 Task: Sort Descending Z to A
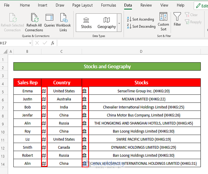pyautogui.click(x=141, y=26)
